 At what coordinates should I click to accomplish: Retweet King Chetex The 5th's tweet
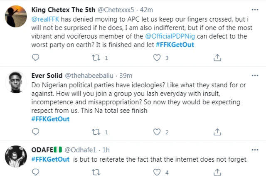point(96,58)
